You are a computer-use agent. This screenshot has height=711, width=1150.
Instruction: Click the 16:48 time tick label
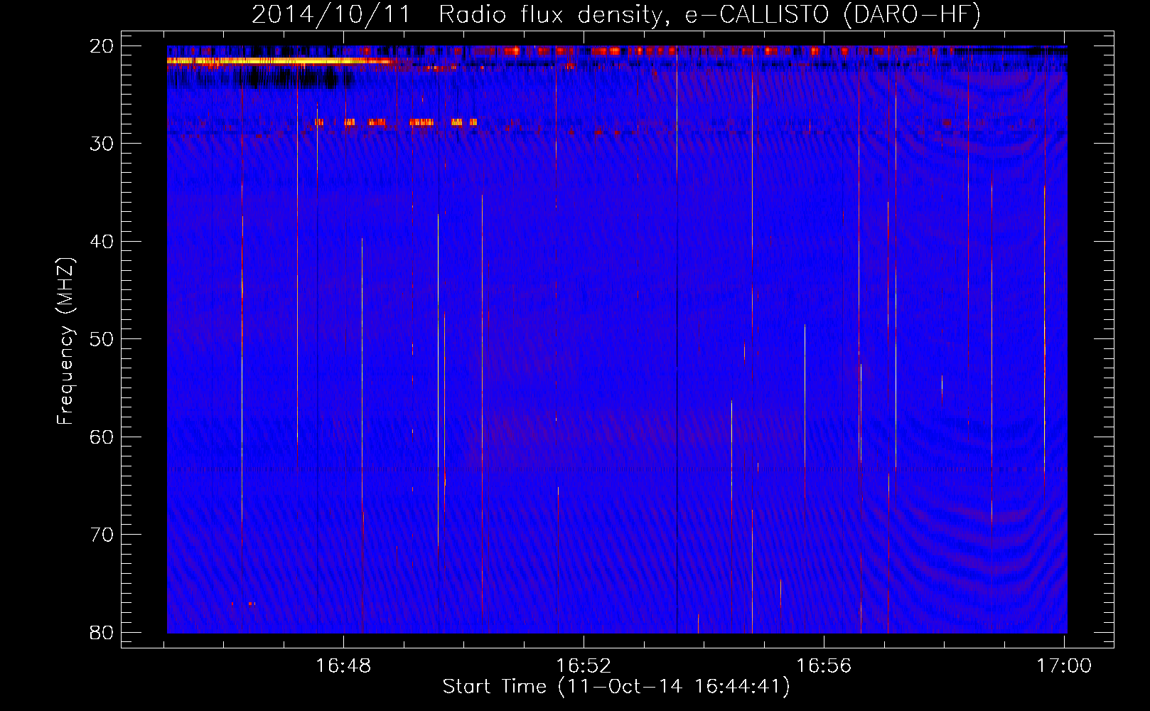pyautogui.click(x=343, y=666)
